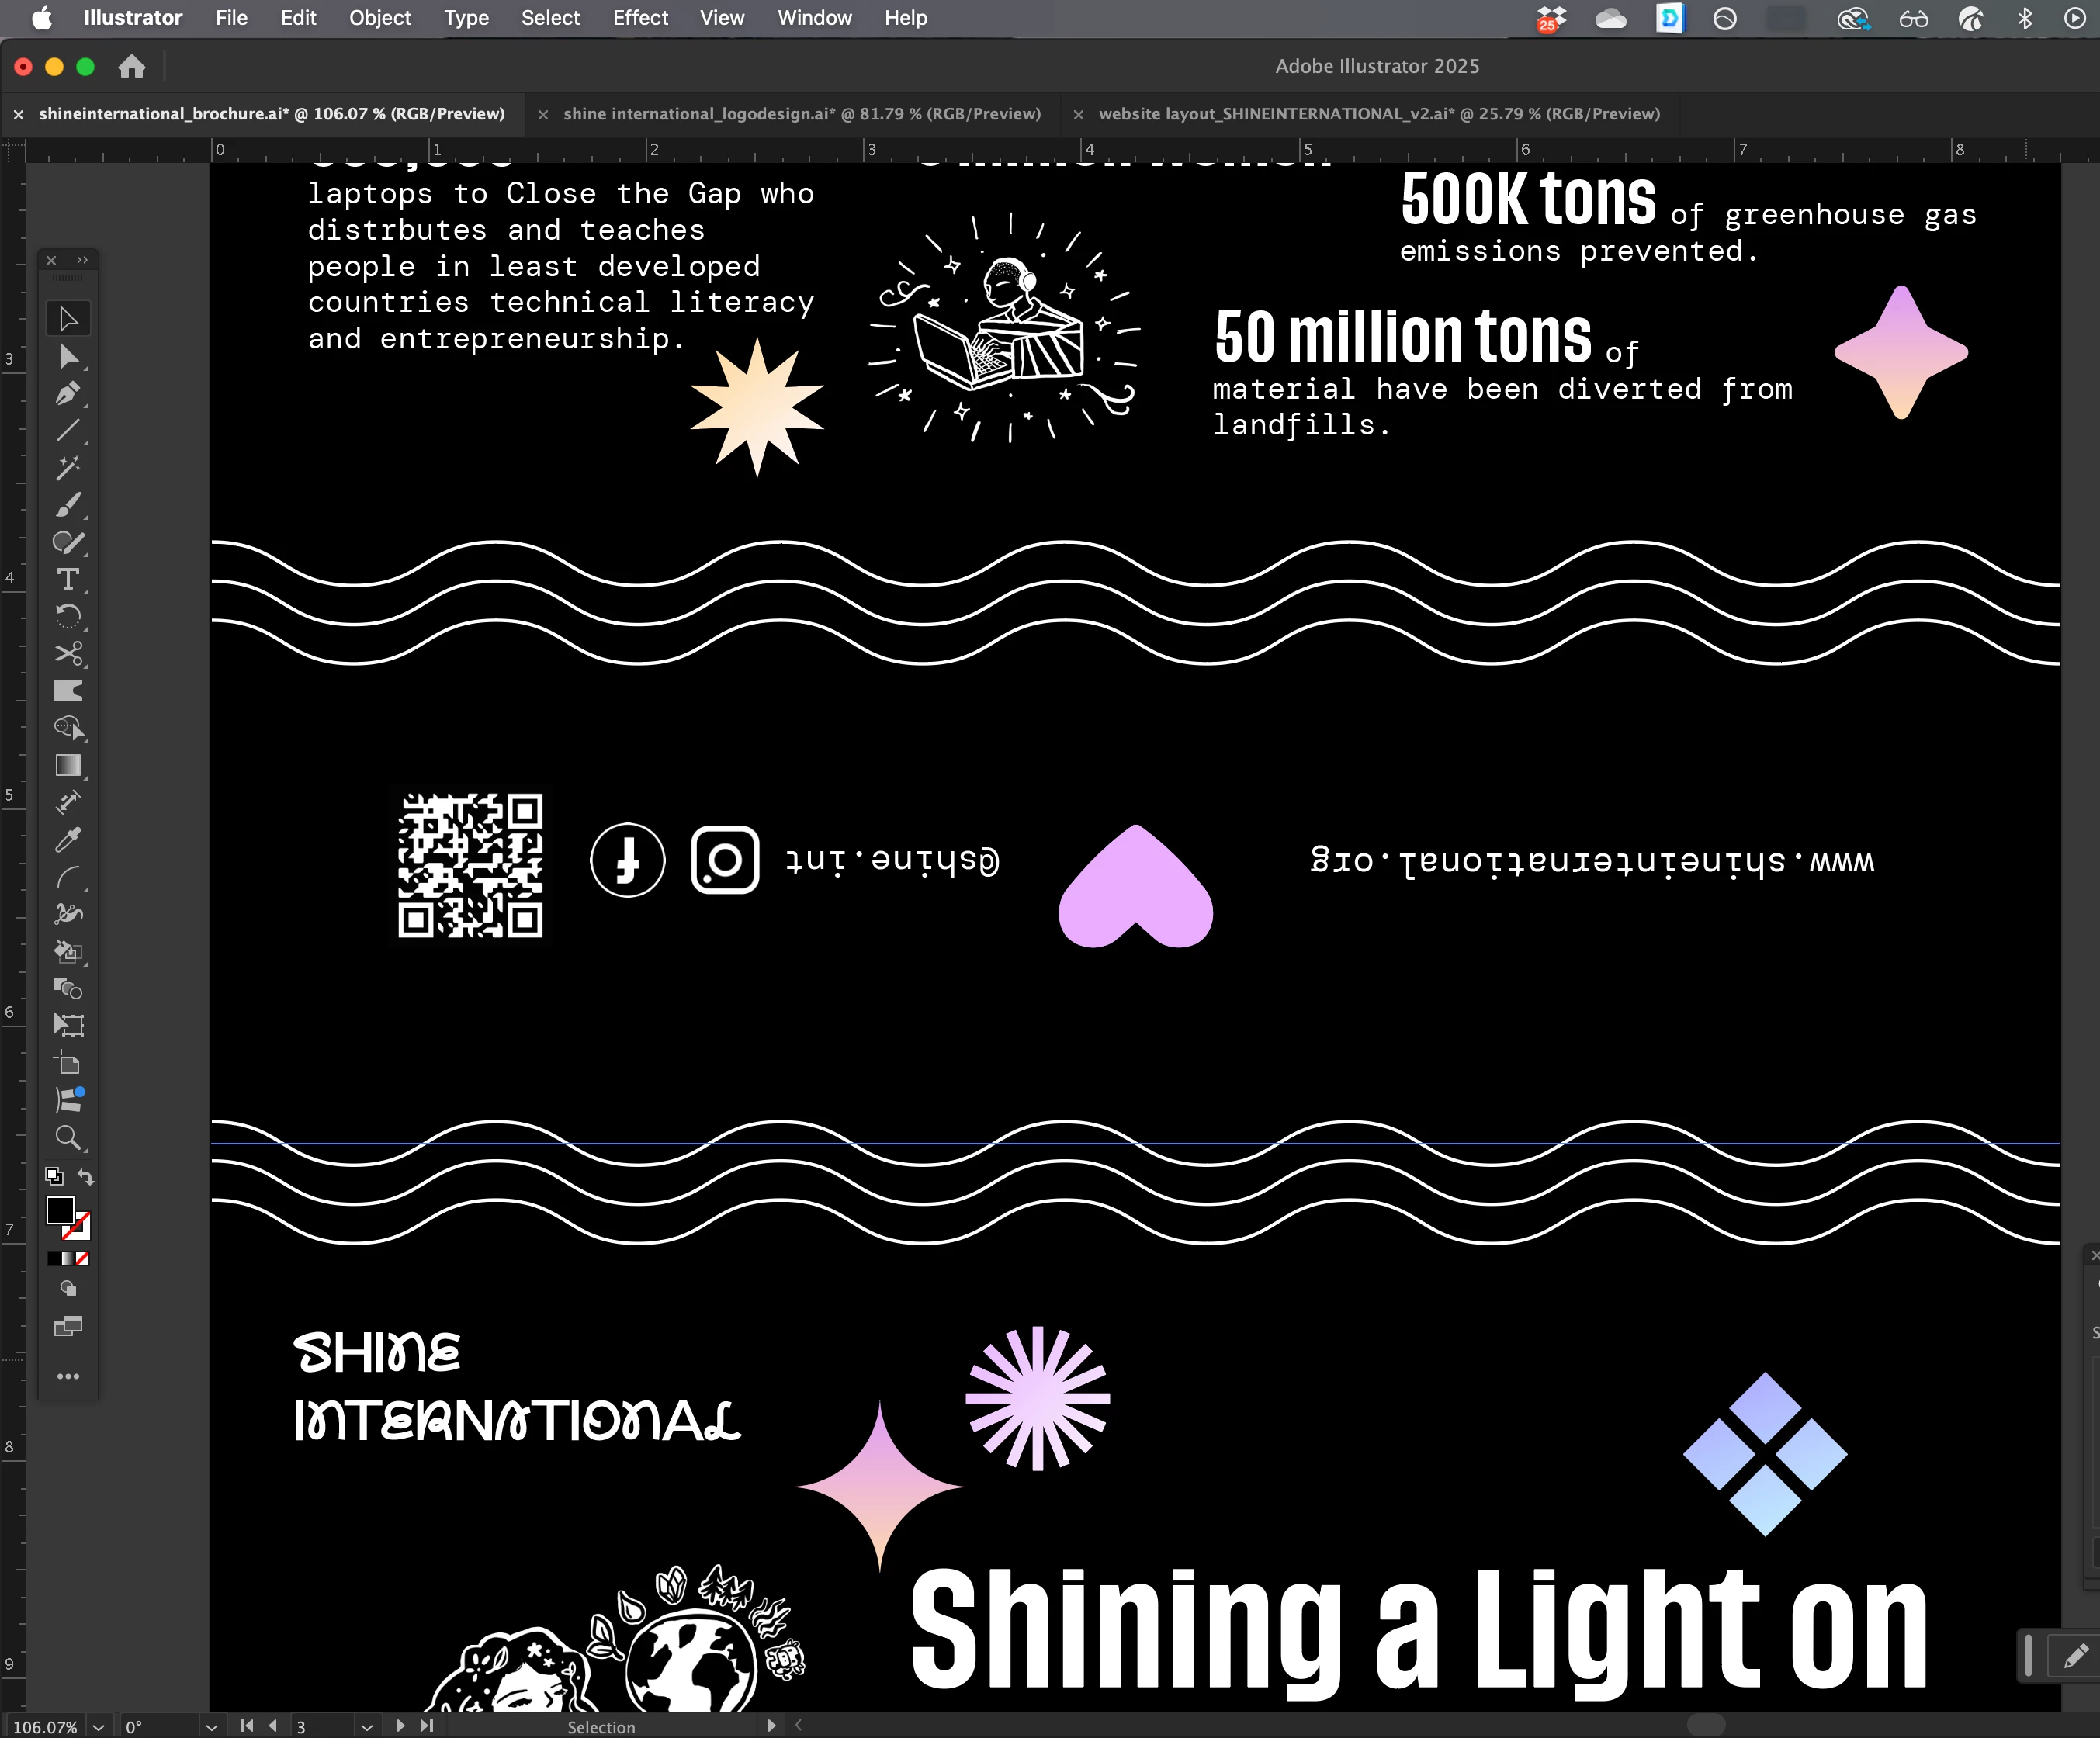The image size is (2100, 1738).
Task: Select the Artboard tool
Action: (x=68, y=1063)
